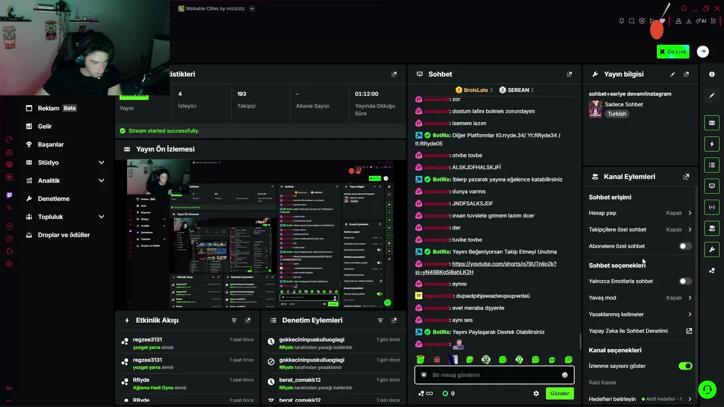This screenshot has width=724, height=407.
Task: Open Yapay Zeka ile Sohbet Denetimi link
Action: (x=640, y=331)
